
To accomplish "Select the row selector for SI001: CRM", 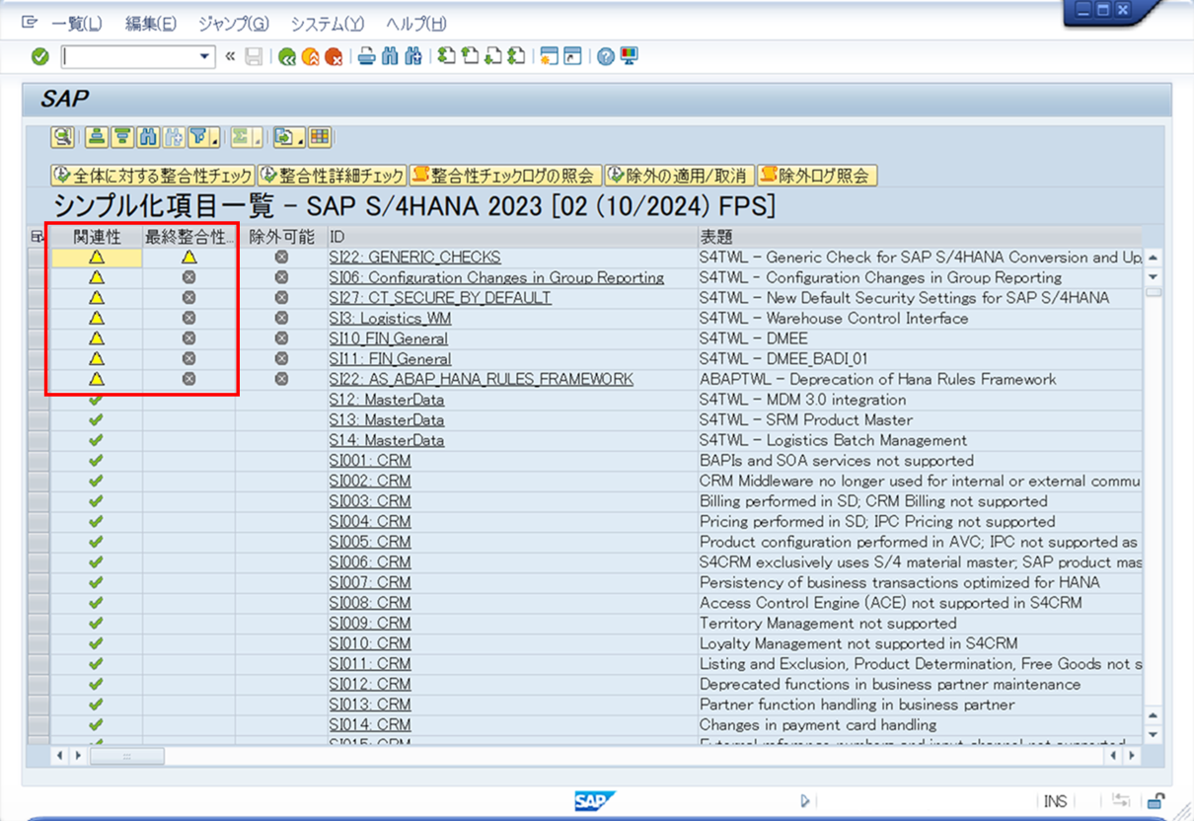I will click(37, 461).
